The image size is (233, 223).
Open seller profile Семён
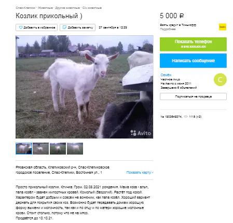[x=166, y=75]
